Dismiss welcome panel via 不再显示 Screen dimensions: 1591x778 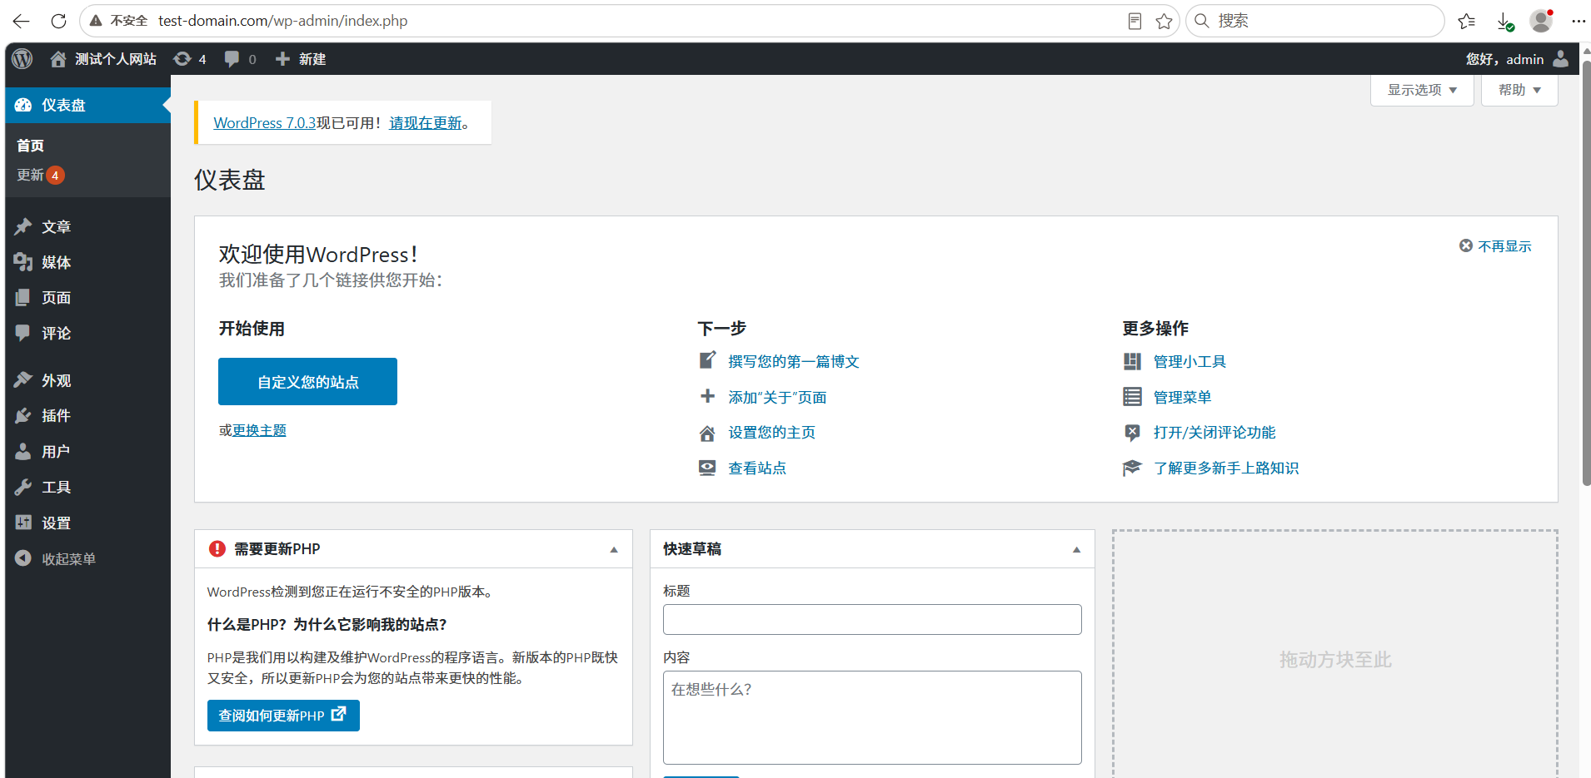tap(1495, 246)
